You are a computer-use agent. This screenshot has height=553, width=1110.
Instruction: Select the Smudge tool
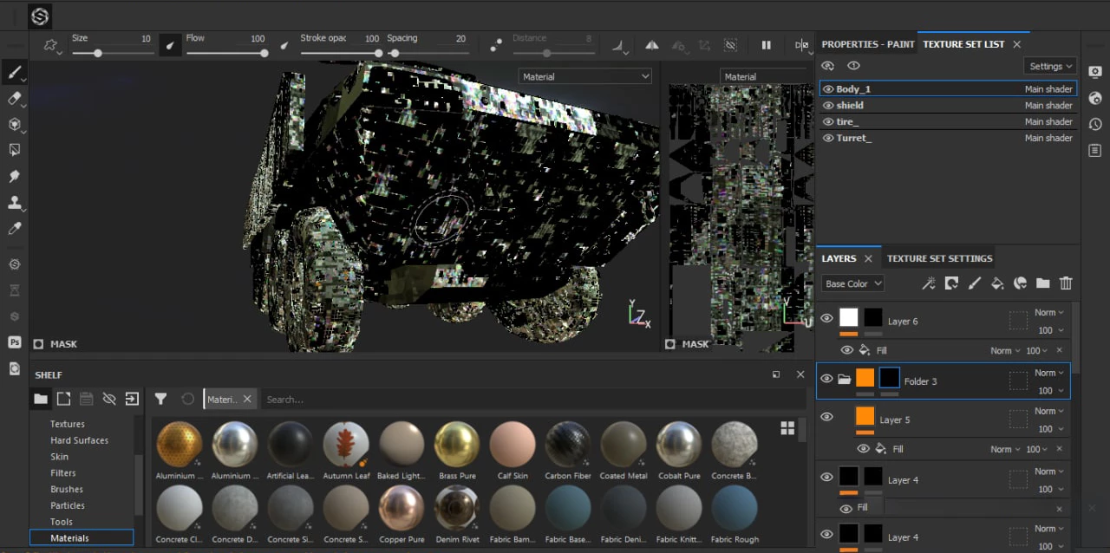(x=14, y=176)
